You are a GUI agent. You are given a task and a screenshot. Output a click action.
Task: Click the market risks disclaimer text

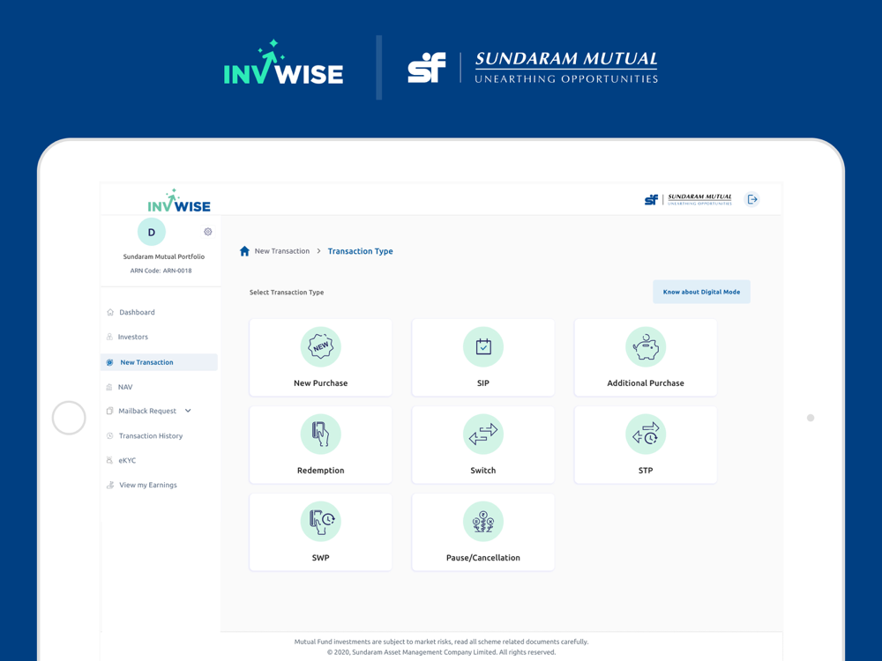click(x=442, y=642)
